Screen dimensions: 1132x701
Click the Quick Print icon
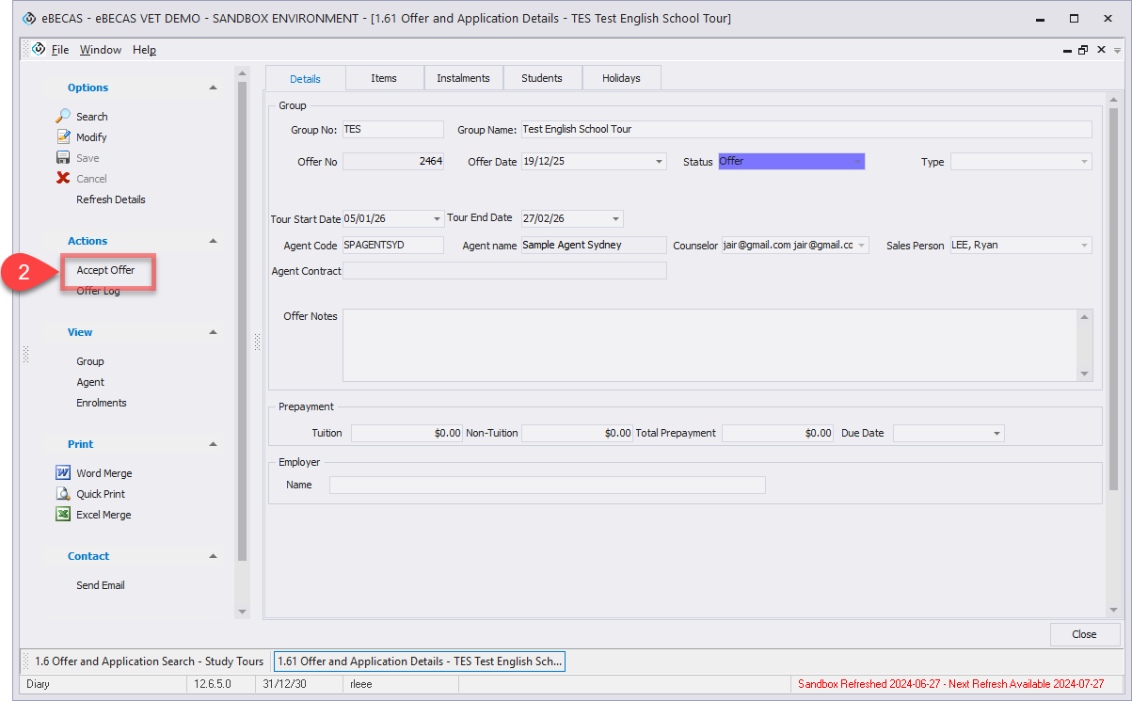click(63, 494)
